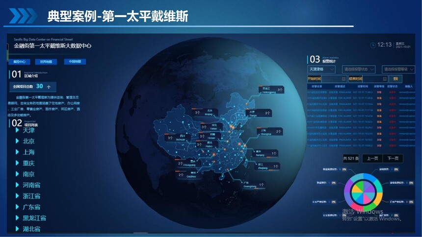
Task: Expand the 上海 project tree arrow
Action: coord(17,152)
